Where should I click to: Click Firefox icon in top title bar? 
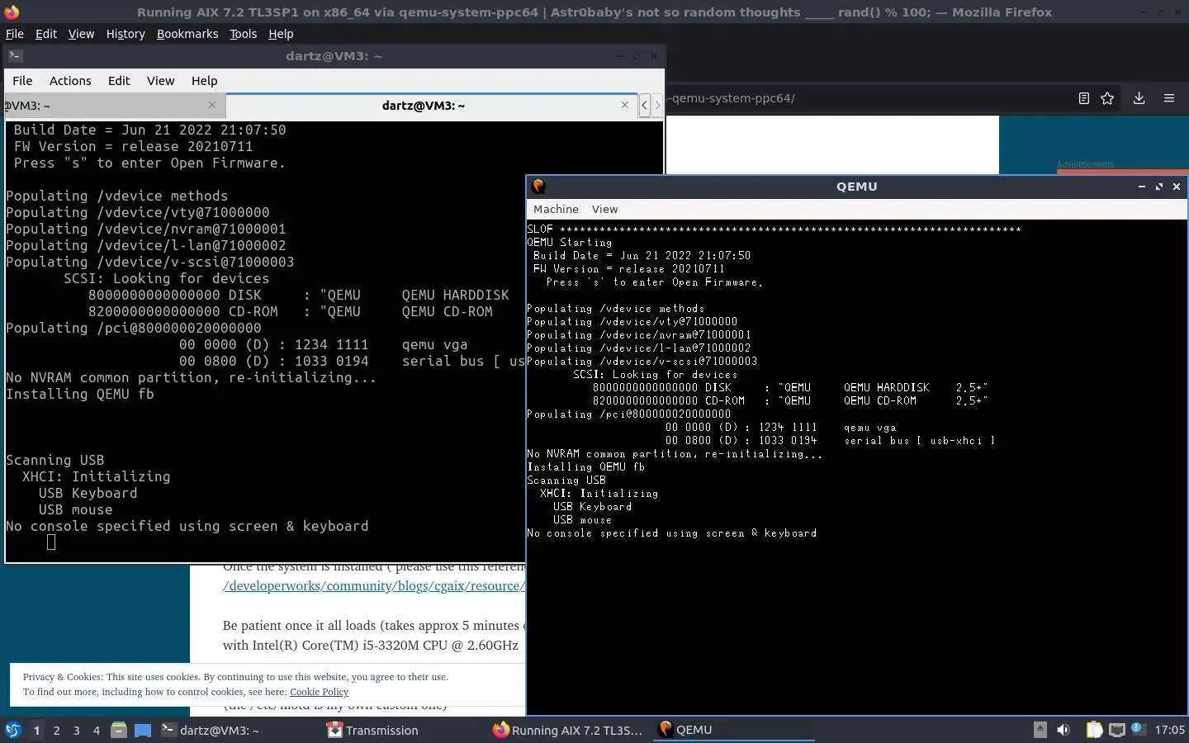(x=12, y=12)
